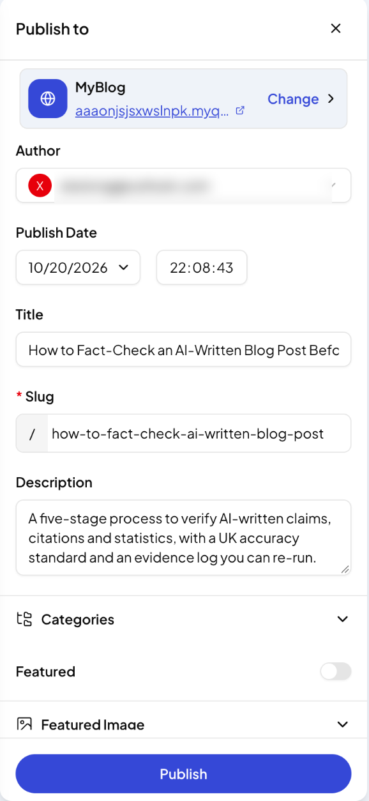Viewport: 369px width, 801px height.
Task: Click the Featured Image picture icon
Action: 24,724
